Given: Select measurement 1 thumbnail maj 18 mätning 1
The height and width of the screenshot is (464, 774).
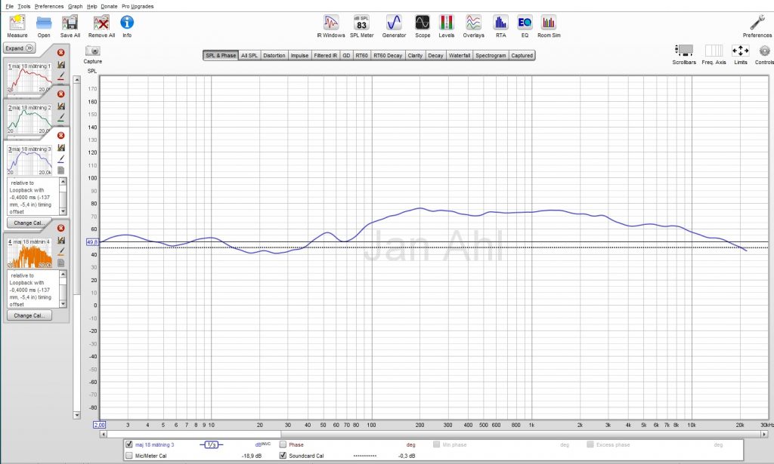Looking at the screenshot, I should (x=29, y=77).
